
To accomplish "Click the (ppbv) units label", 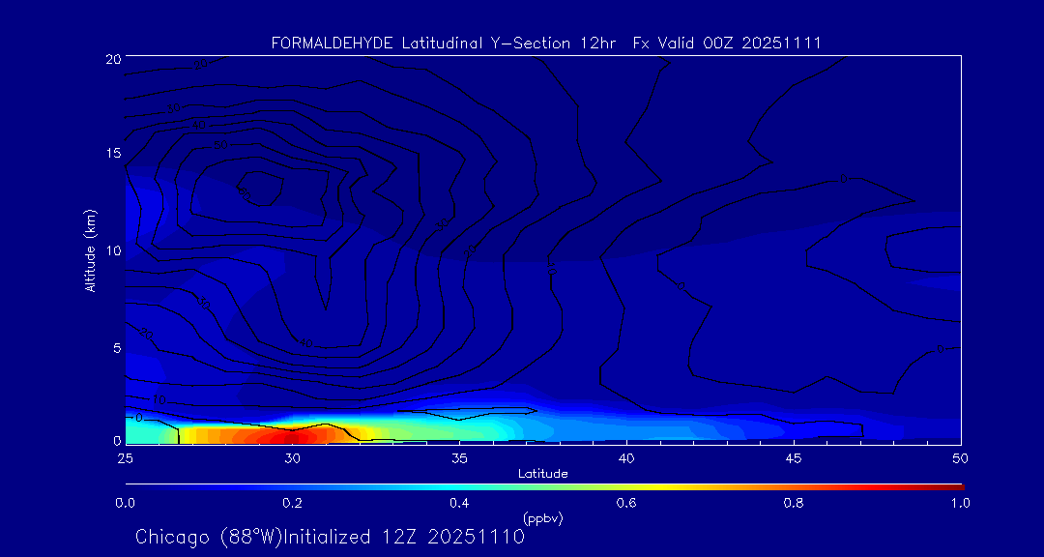I will click(542, 518).
